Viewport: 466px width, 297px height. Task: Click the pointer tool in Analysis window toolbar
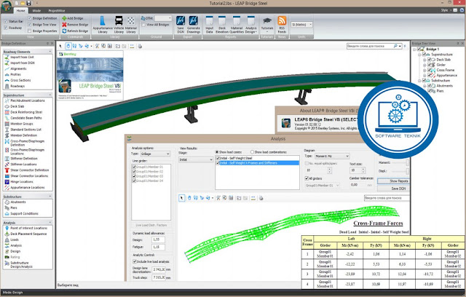(181, 198)
